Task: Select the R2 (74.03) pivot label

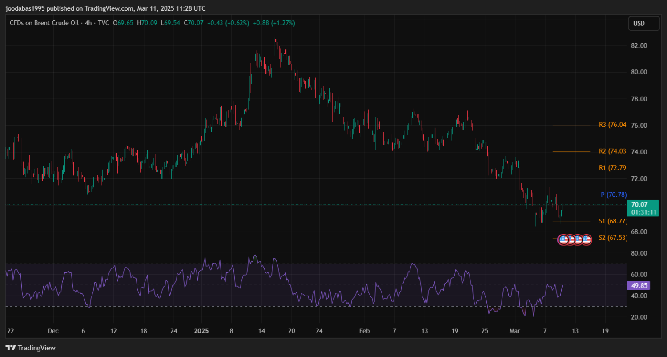Action: 612,151
